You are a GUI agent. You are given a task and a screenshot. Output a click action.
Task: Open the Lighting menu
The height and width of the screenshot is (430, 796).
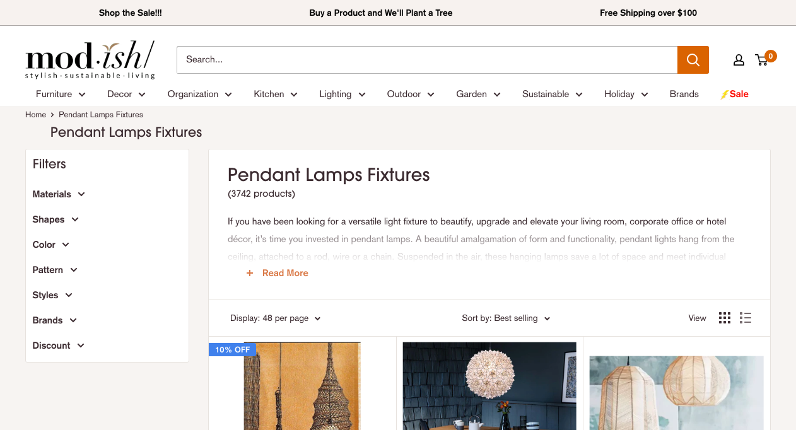tap(342, 94)
